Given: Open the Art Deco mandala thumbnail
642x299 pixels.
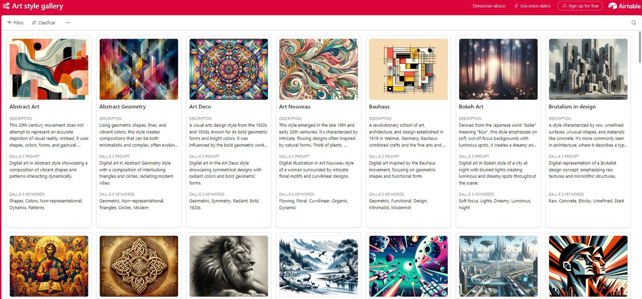Looking at the screenshot, I should pos(229,69).
